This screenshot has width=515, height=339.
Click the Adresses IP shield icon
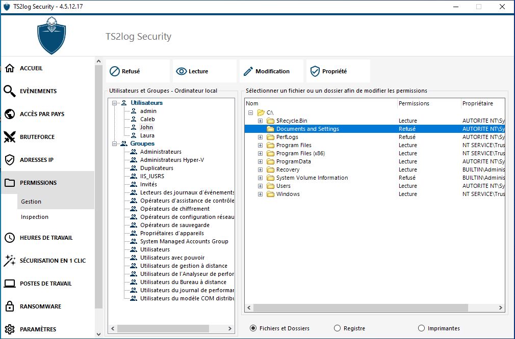pos(10,160)
